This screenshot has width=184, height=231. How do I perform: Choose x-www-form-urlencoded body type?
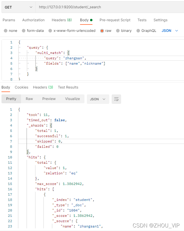click(72, 31)
